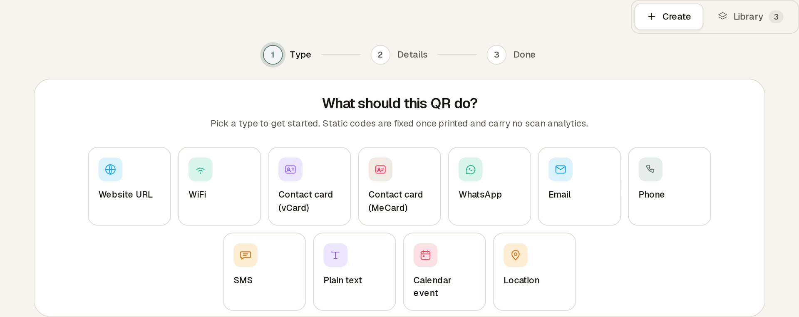The image size is (799, 317).
Task: Click the 'What should this QR do?' heading
Action: [x=399, y=103]
